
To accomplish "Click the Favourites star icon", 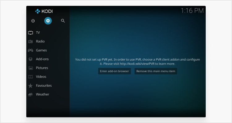I will pyautogui.click(x=31, y=86).
